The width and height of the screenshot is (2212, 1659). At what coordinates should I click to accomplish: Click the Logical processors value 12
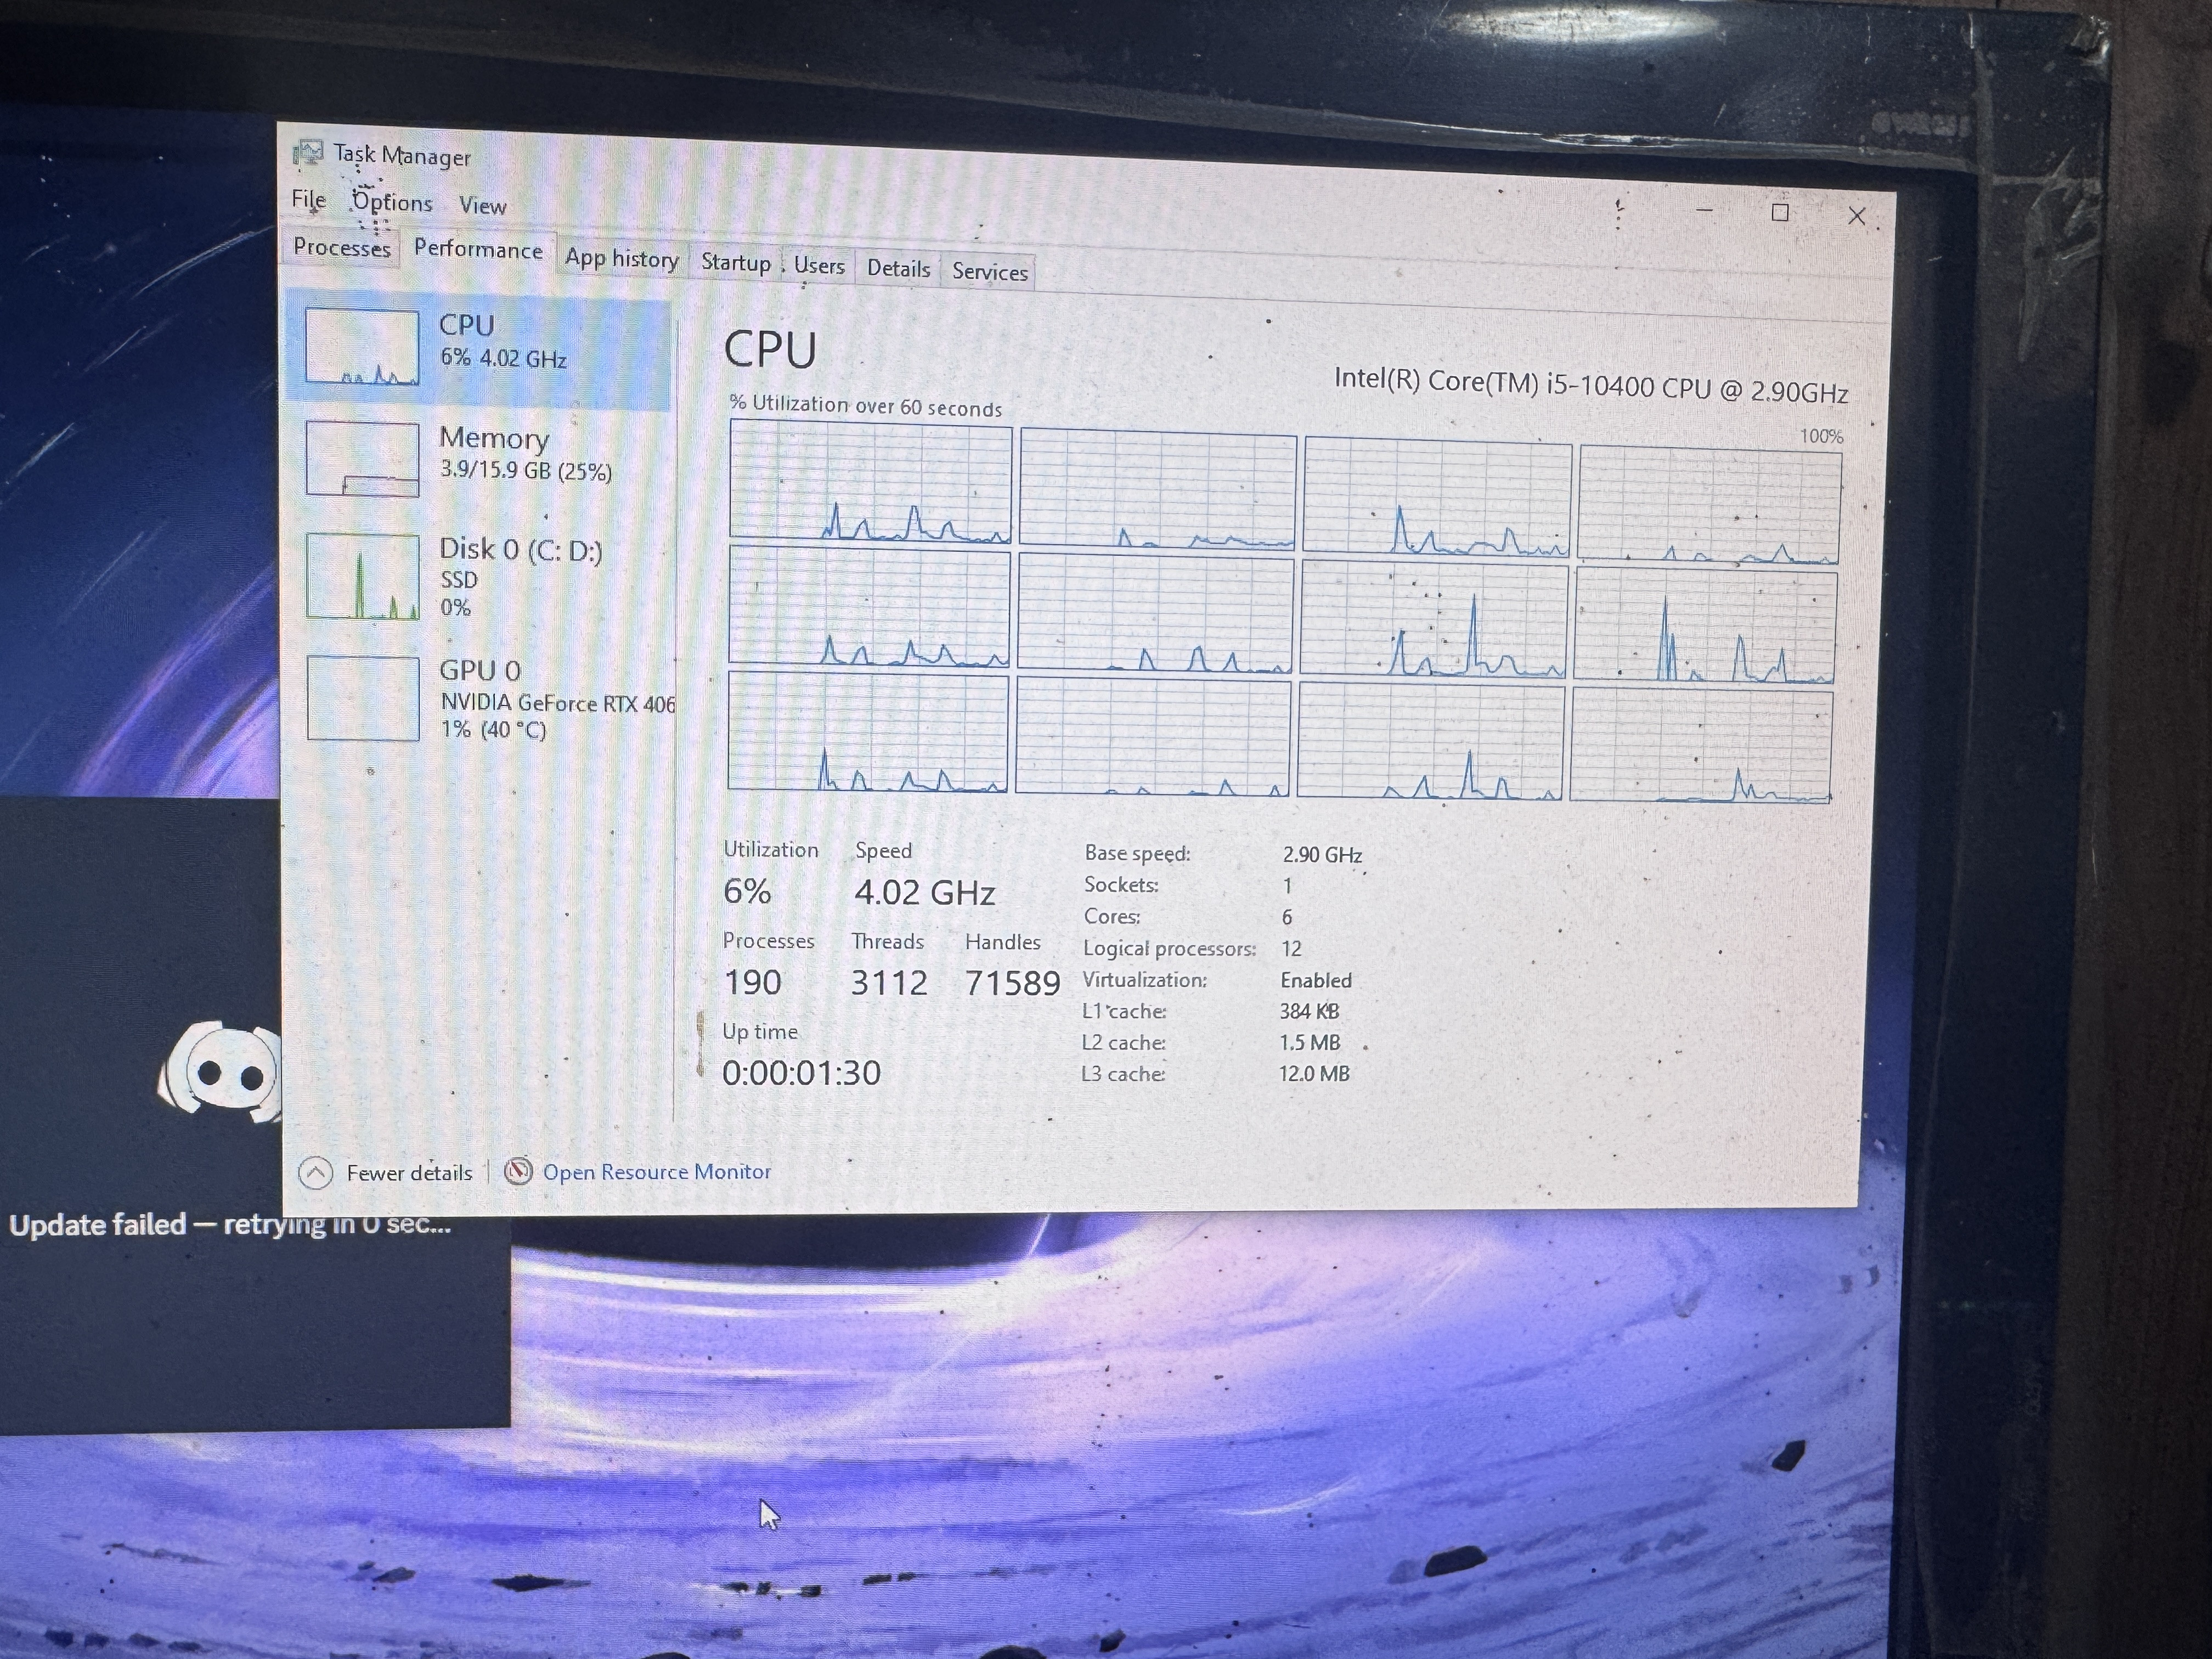point(1291,948)
